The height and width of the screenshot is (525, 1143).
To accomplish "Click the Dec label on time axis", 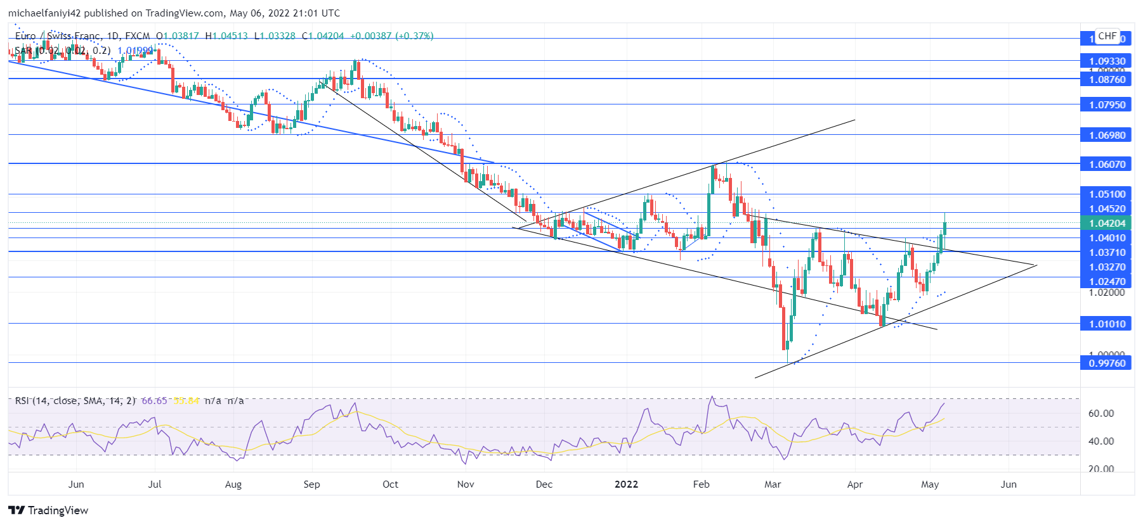I will click(544, 484).
